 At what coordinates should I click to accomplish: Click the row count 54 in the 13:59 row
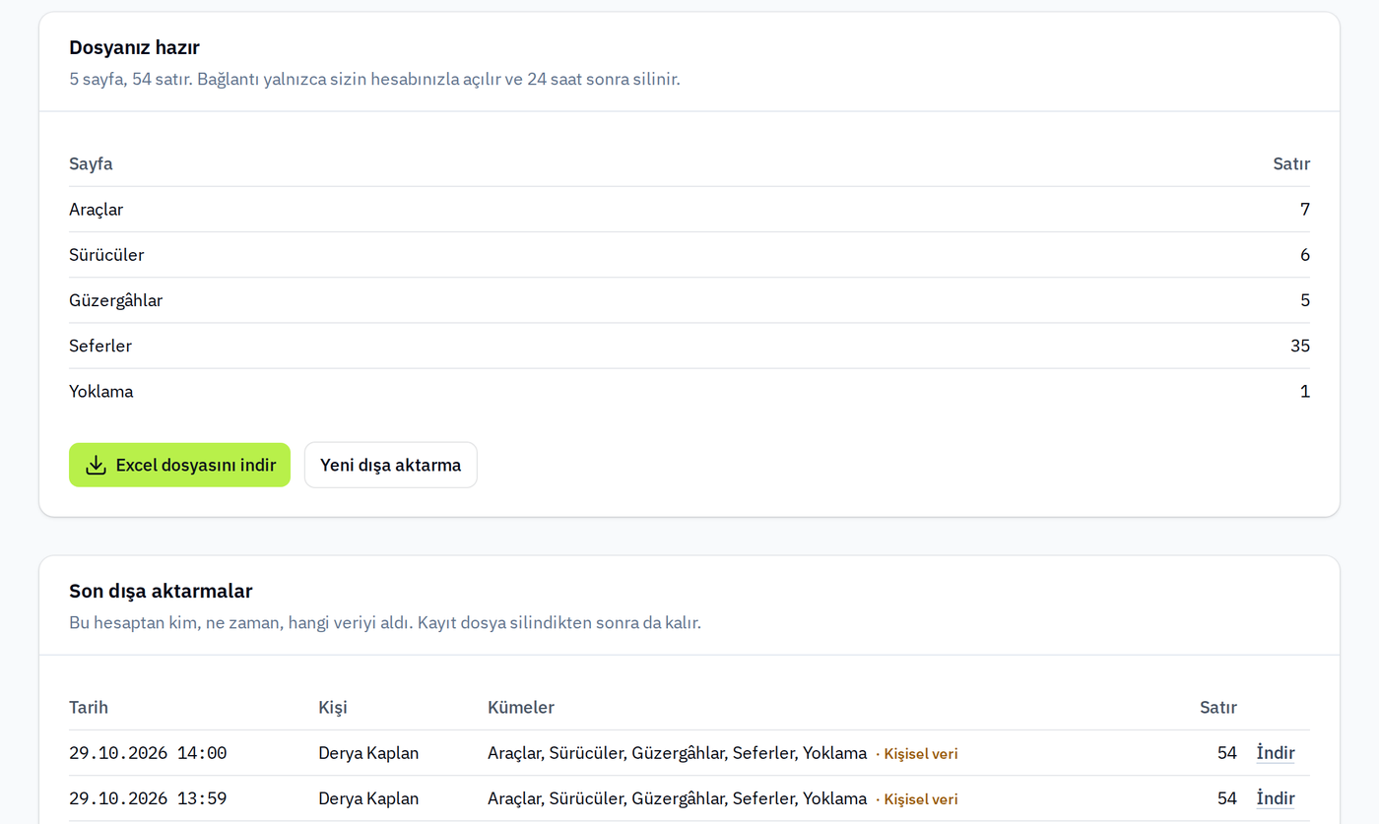point(1227,798)
